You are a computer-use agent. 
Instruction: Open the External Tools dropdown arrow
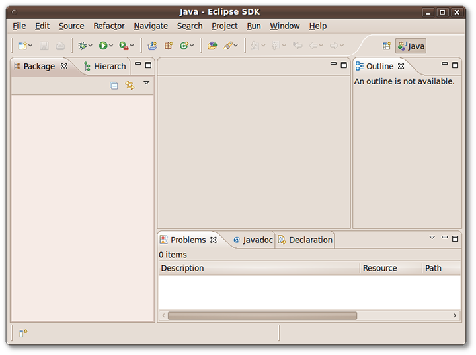[132, 46]
